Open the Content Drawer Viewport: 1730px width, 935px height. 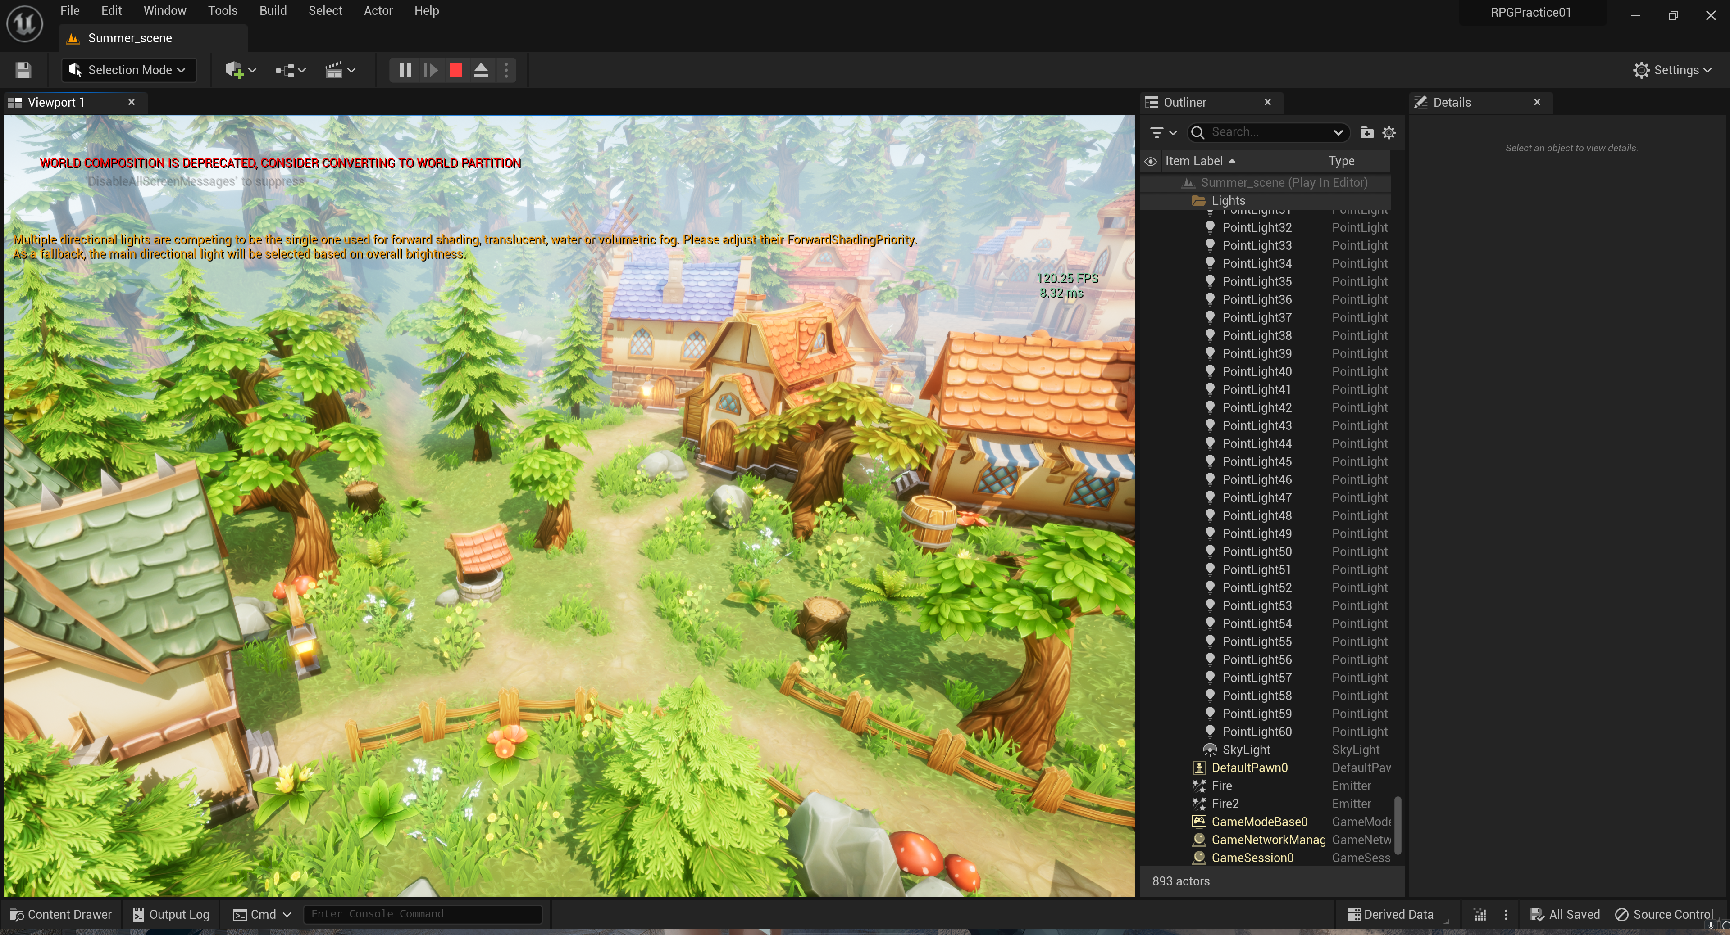(x=60, y=914)
